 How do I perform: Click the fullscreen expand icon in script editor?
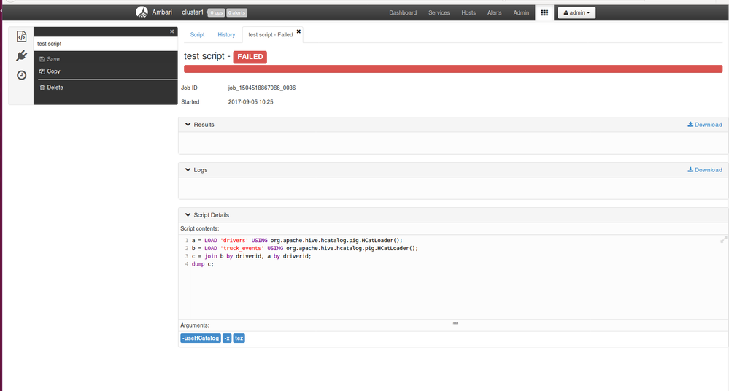click(x=723, y=239)
